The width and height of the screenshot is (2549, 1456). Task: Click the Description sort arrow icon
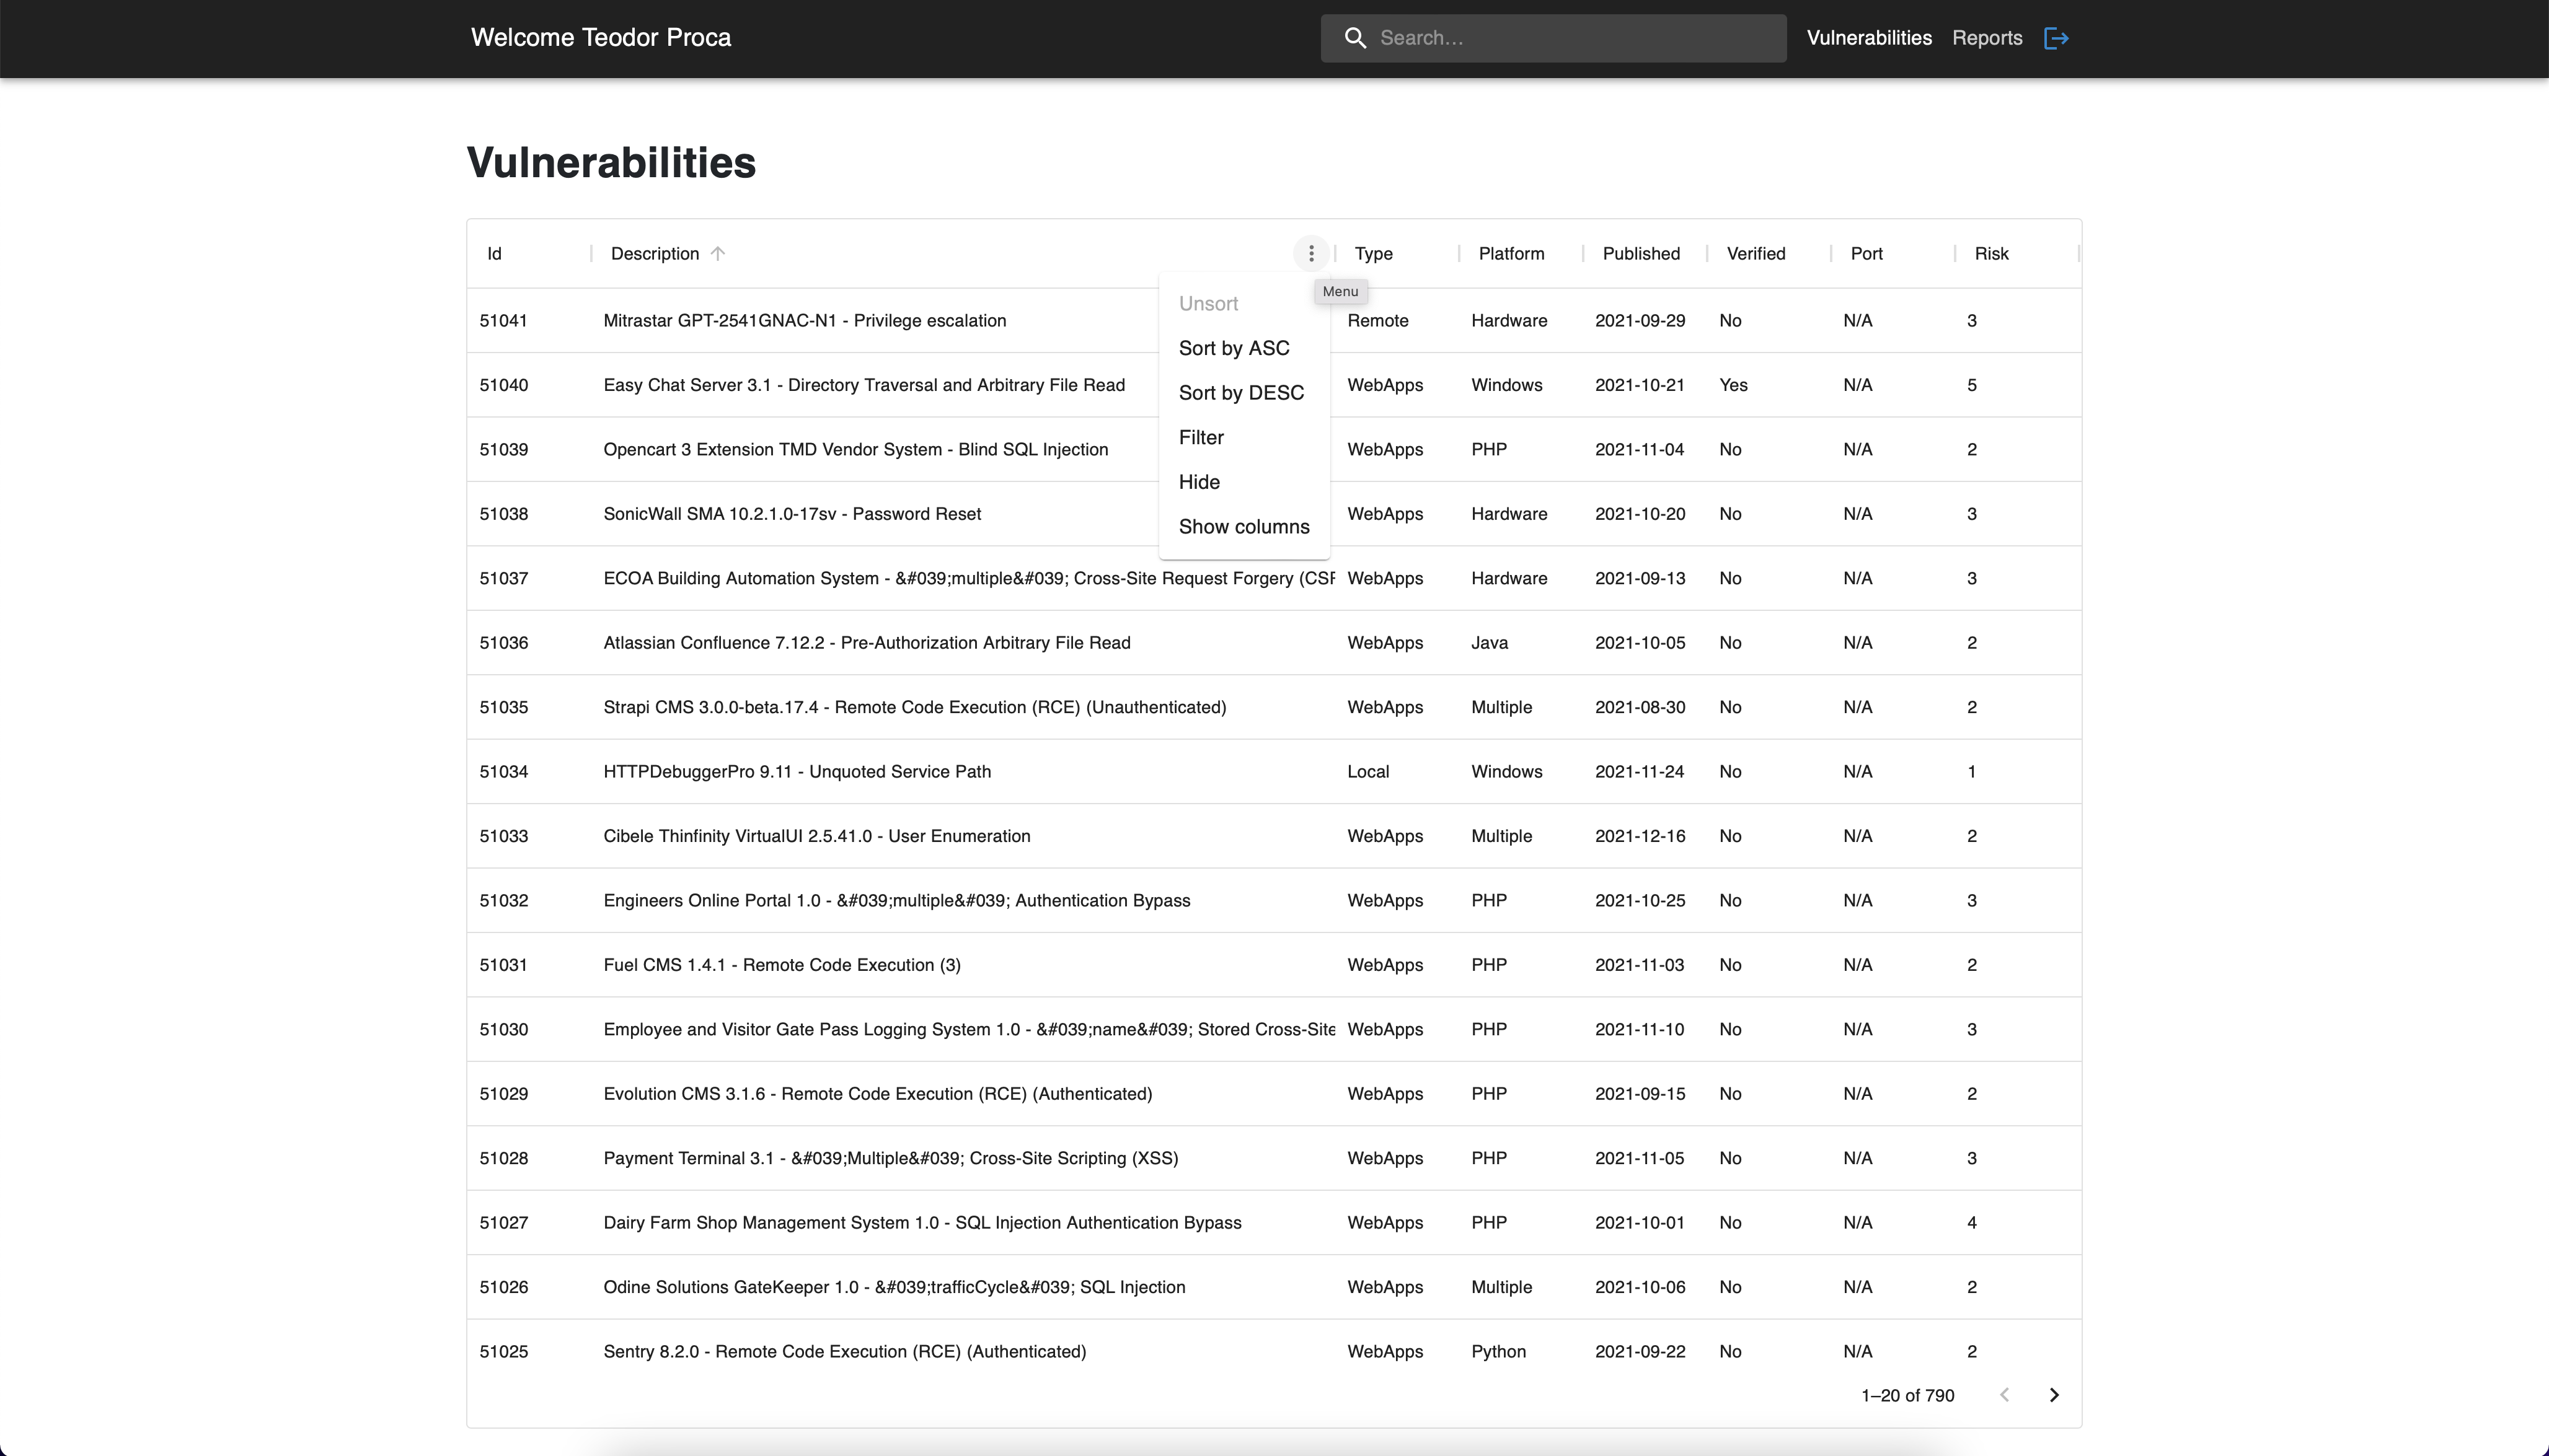pyautogui.click(x=717, y=253)
